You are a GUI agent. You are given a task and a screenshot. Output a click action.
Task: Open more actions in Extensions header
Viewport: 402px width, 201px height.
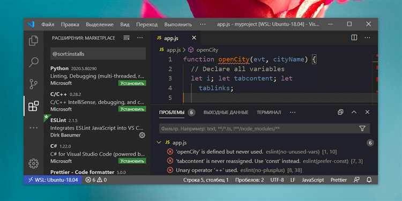pos(140,38)
